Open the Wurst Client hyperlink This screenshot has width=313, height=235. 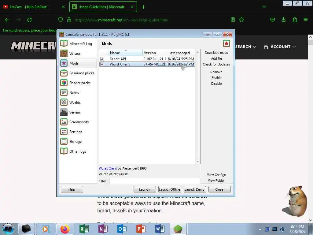point(108,168)
